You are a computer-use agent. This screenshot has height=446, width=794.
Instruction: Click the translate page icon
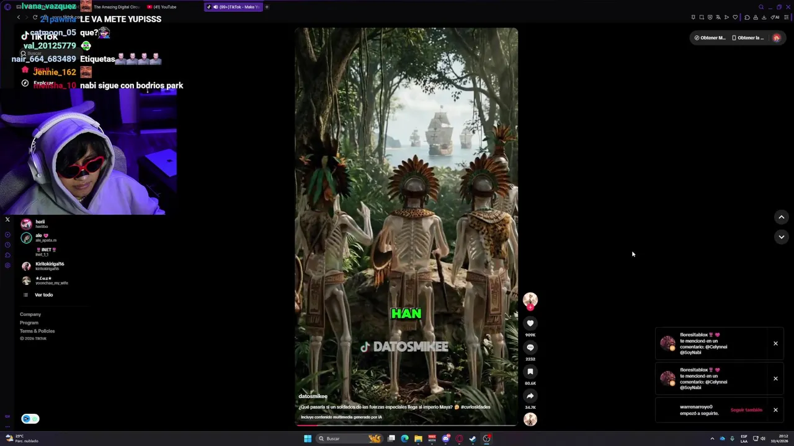tap(718, 17)
